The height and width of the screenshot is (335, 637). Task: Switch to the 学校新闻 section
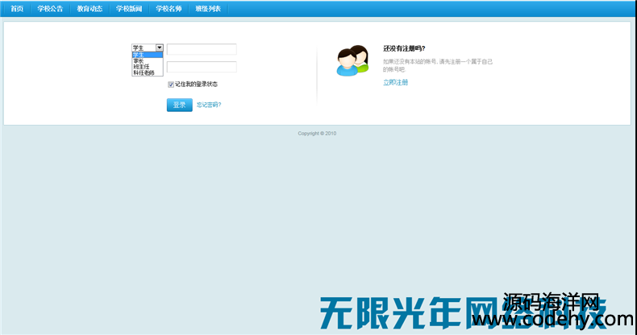click(129, 8)
